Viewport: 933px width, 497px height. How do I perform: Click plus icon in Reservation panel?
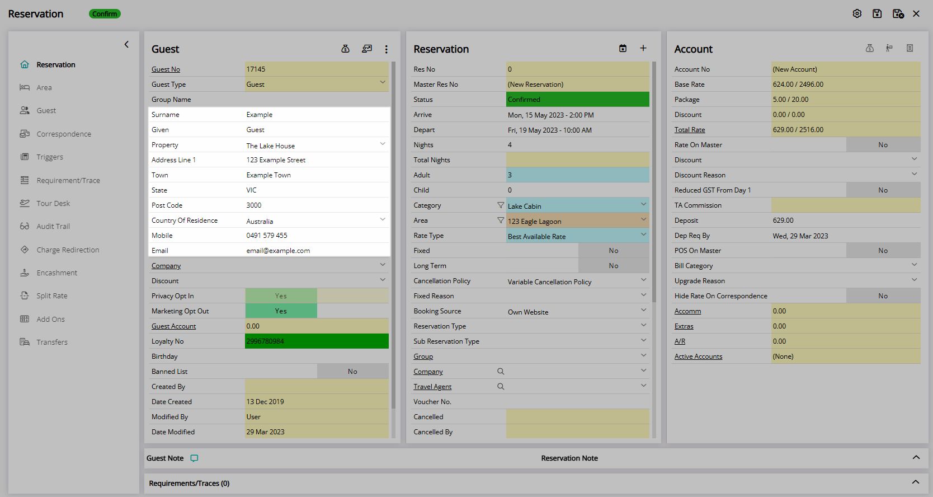tap(643, 48)
